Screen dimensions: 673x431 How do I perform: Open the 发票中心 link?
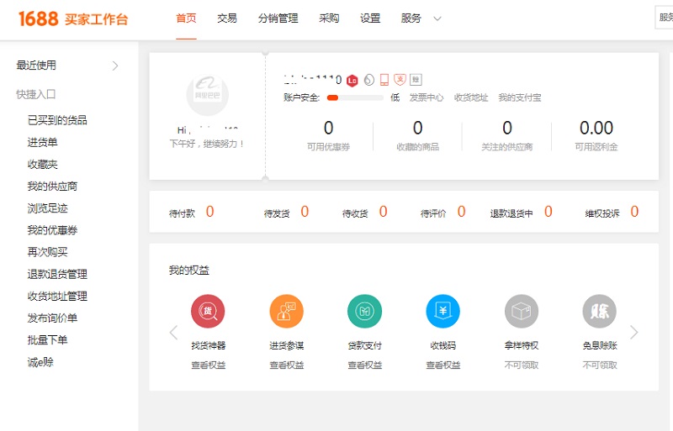click(x=427, y=97)
